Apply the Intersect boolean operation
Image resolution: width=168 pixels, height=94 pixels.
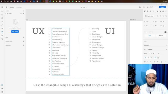tap(163, 16)
